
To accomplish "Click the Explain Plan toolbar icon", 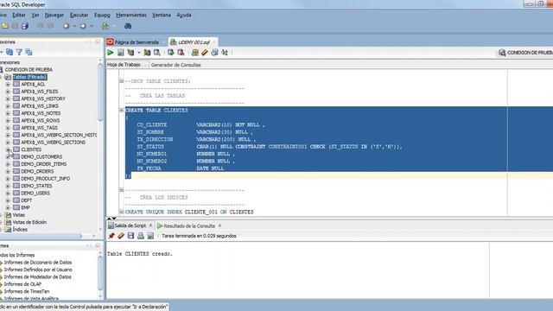I will [130, 53].
